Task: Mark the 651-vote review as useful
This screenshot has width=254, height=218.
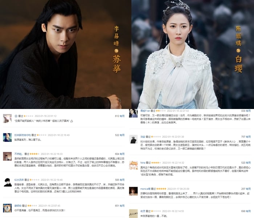Action: point(122,206)
